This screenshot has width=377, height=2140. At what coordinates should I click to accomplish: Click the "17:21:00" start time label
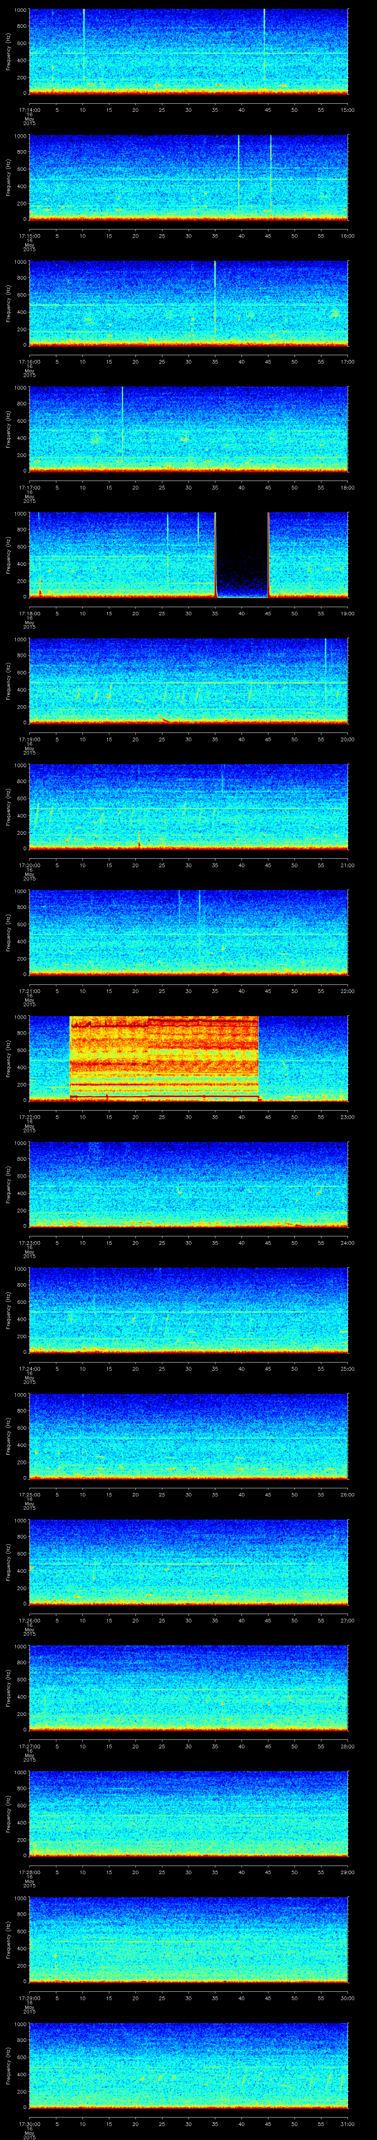[x=29, y=991]
